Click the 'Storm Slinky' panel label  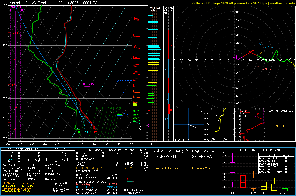182,140
